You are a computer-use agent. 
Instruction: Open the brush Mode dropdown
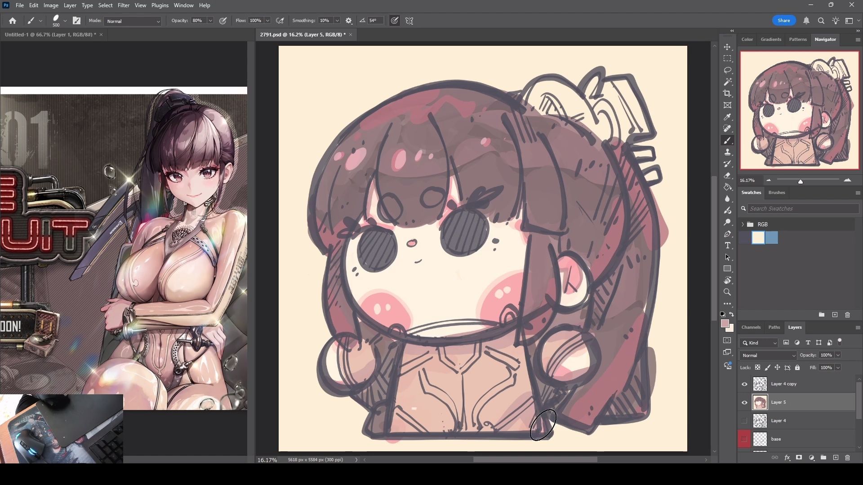133,21
